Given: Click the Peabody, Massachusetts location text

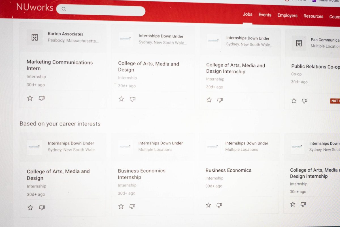Looking at the screenshot, I should 73,41.
